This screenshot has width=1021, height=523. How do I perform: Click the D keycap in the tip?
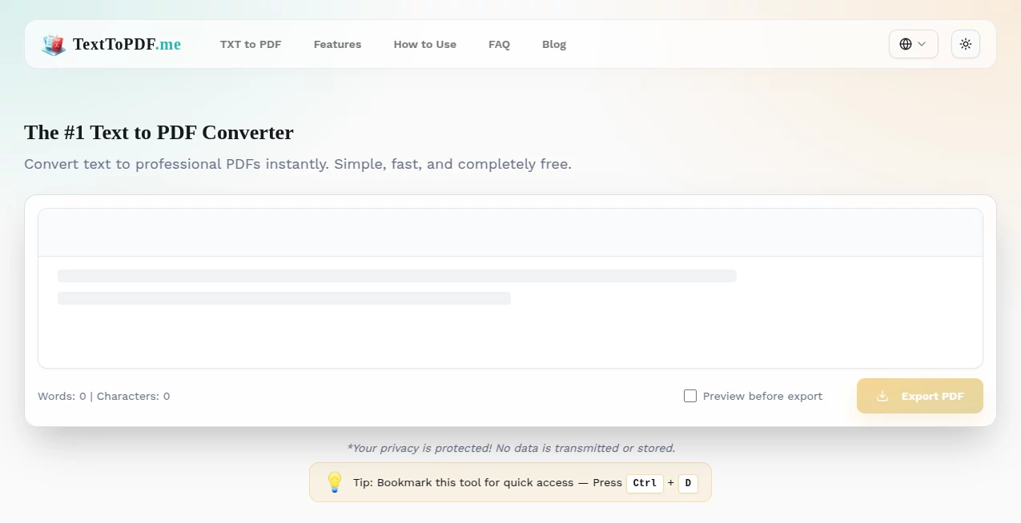[687, 482]
